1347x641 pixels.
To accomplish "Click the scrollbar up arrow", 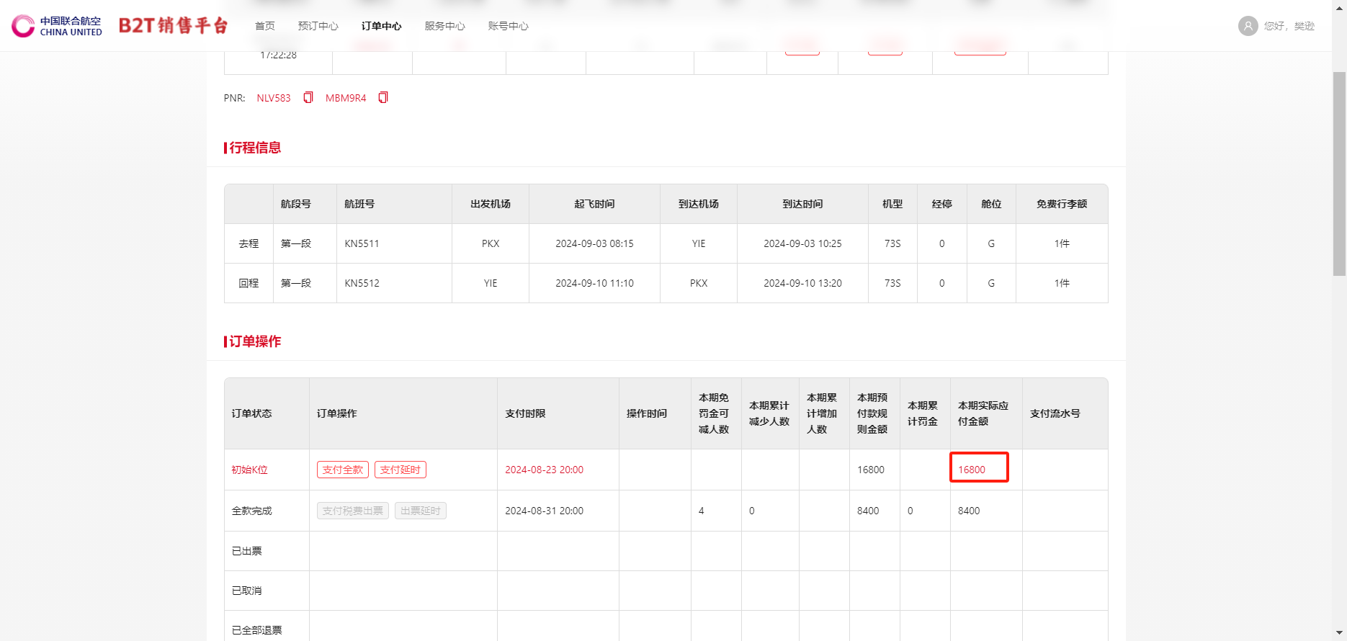I will (x=1339, y=6).
